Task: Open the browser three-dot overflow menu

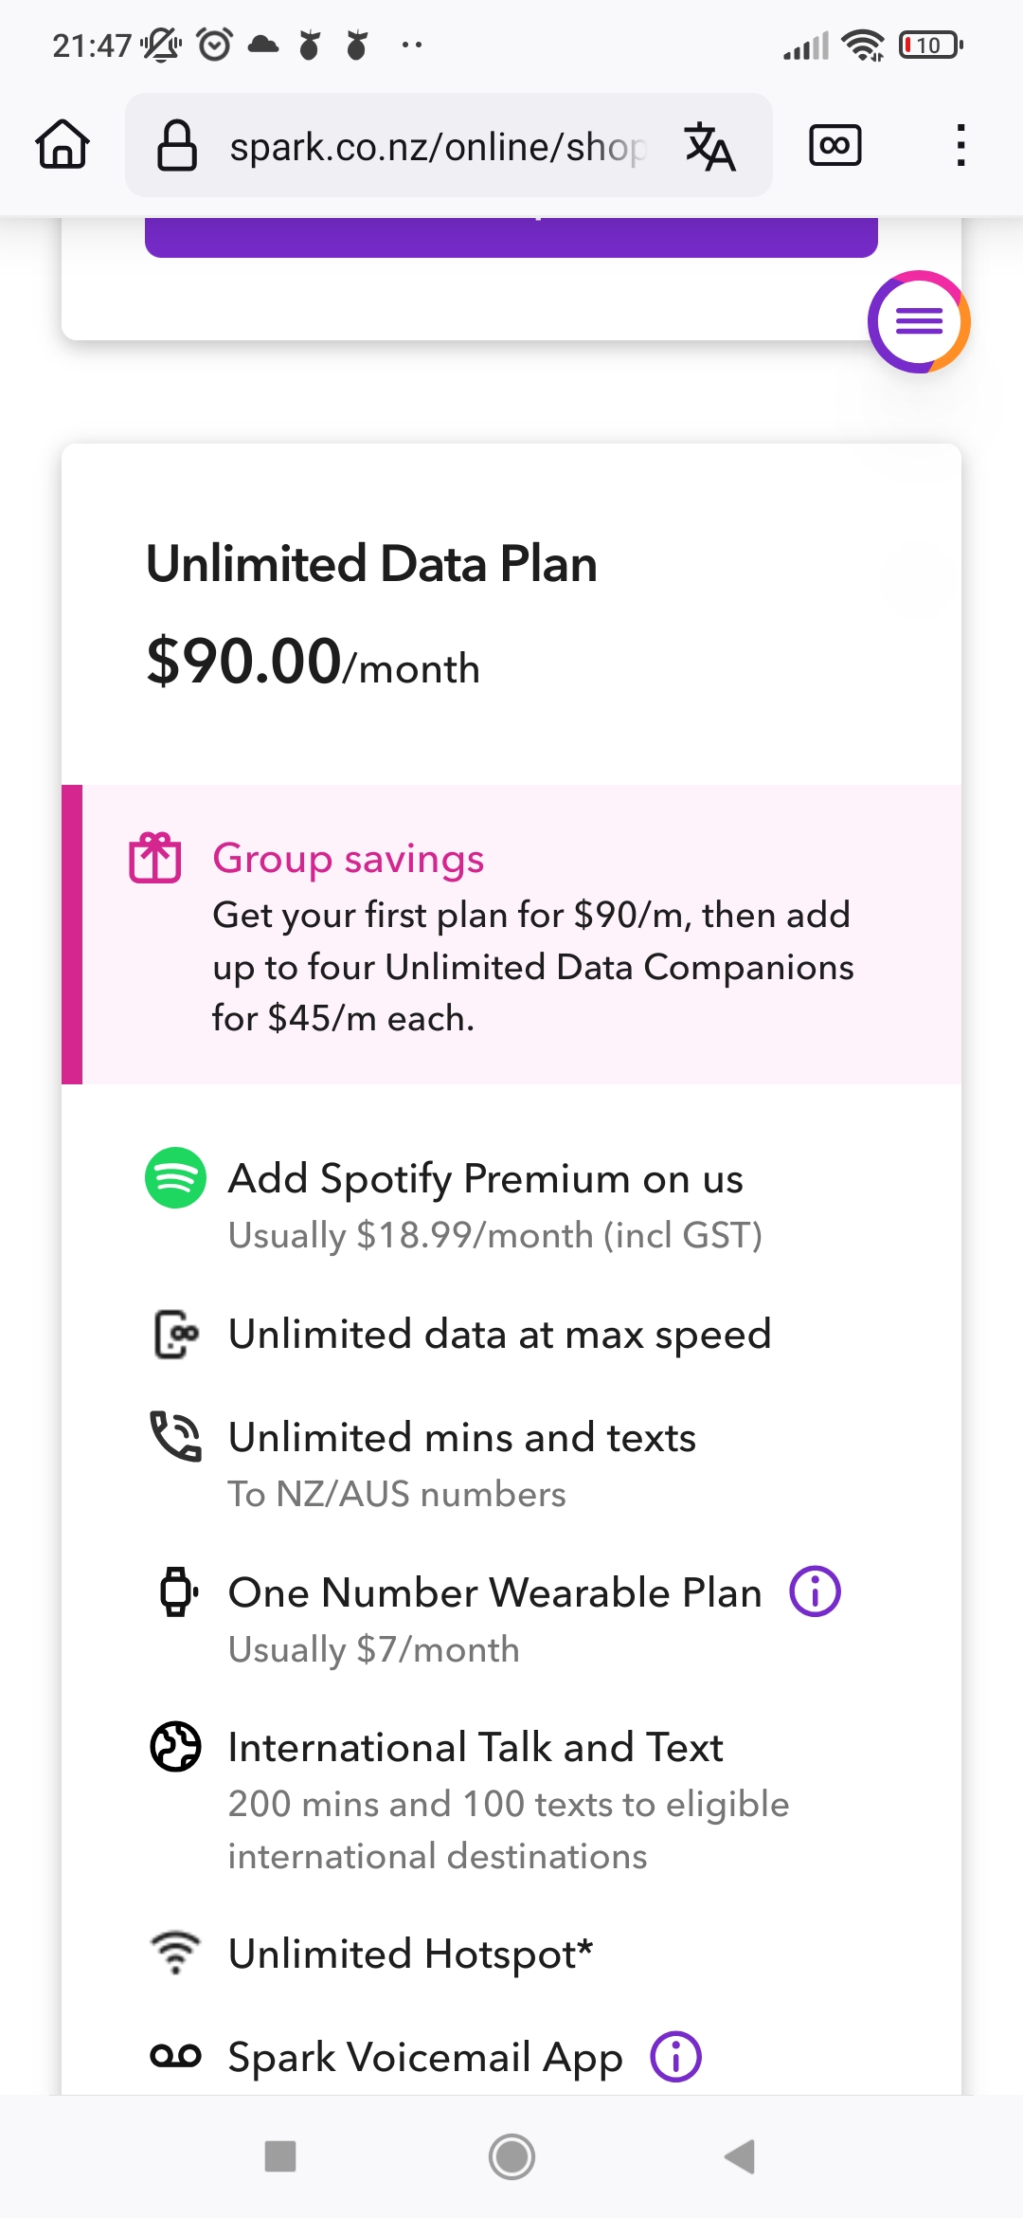Action: [x=960, y=145]
